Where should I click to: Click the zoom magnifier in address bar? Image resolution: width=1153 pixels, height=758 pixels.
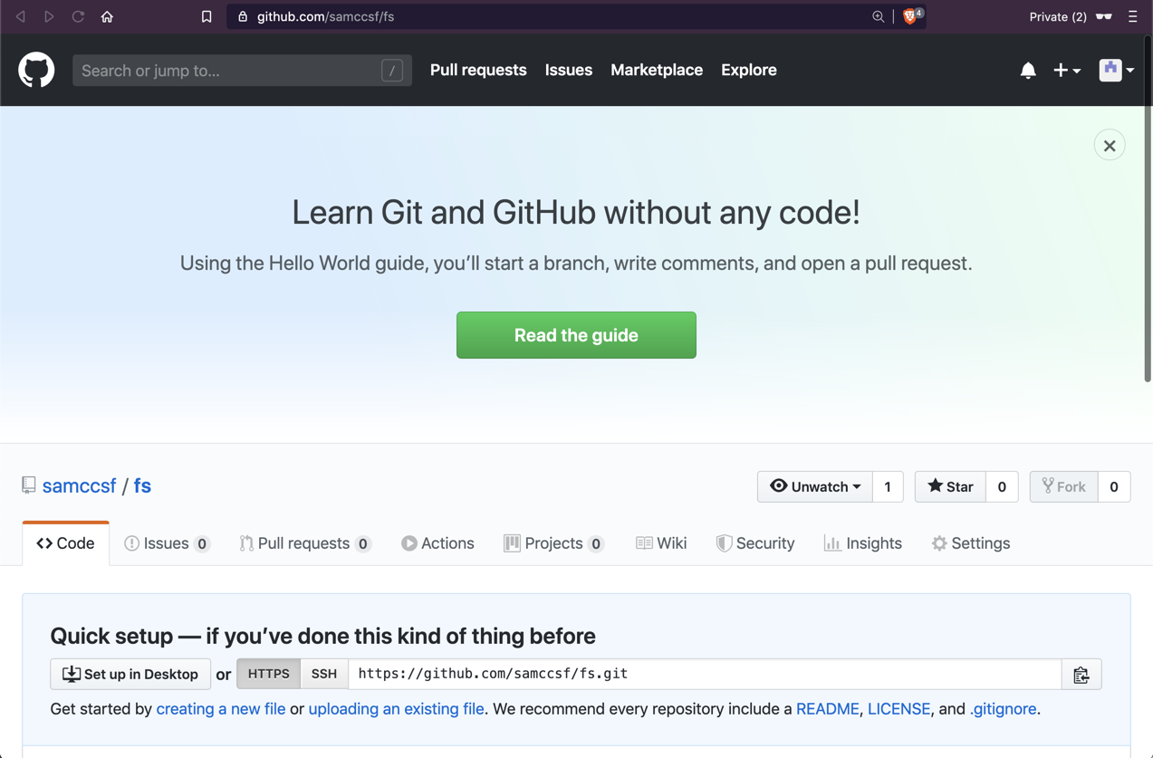pos(878,16)
